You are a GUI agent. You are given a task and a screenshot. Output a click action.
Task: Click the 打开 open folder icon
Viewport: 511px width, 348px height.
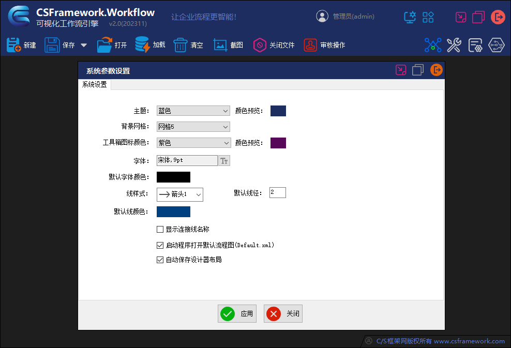(x=104, y=44)
